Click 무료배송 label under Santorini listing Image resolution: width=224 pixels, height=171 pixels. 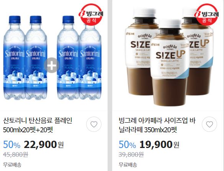click(12, 165)
